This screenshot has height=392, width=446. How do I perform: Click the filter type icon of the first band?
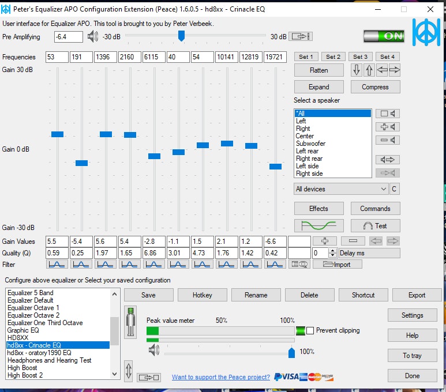tap(57, 264)
